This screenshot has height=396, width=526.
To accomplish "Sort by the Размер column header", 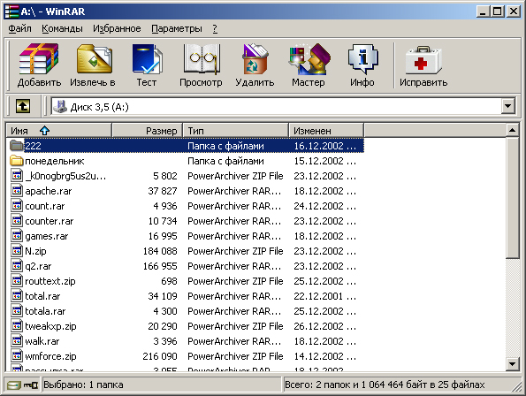I will (x=148, y=131).
